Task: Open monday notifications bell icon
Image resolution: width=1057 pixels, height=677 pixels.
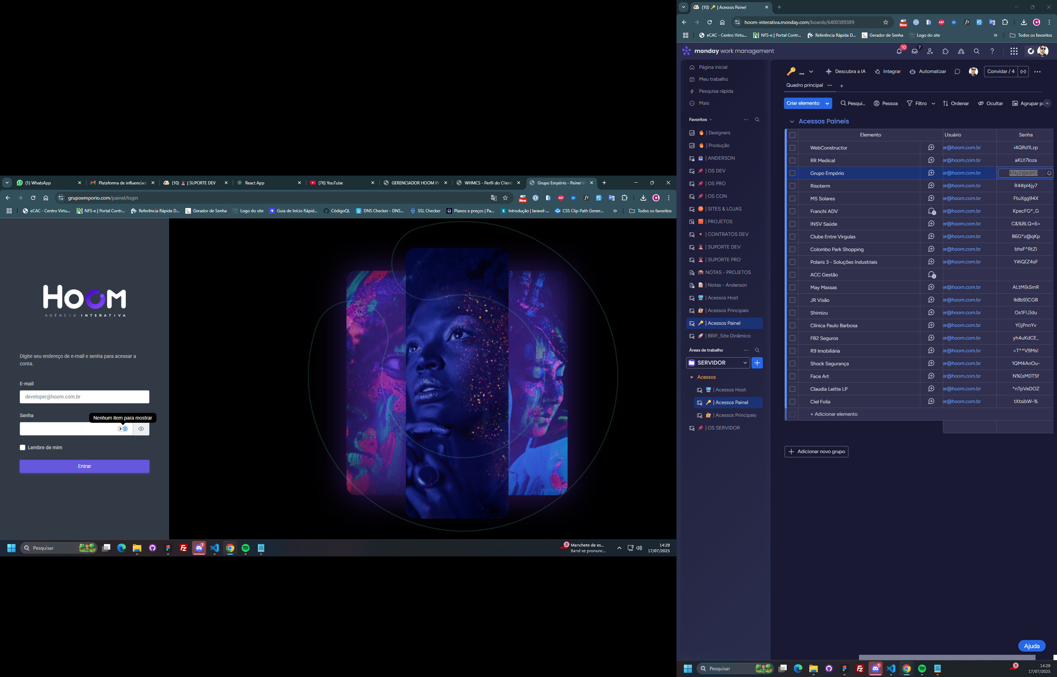Action: tap(899, 51)
